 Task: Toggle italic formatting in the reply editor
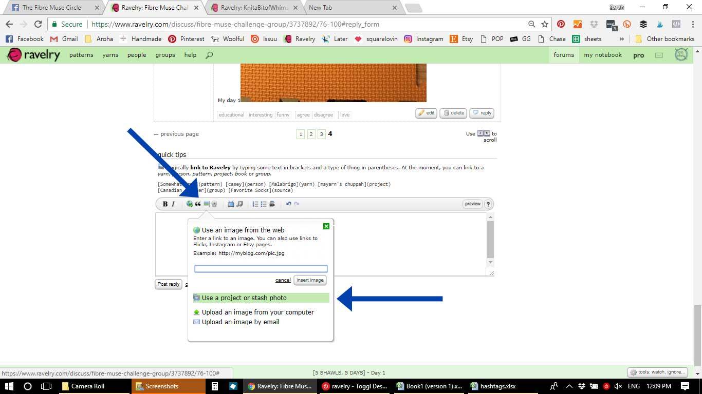[174, 204]
